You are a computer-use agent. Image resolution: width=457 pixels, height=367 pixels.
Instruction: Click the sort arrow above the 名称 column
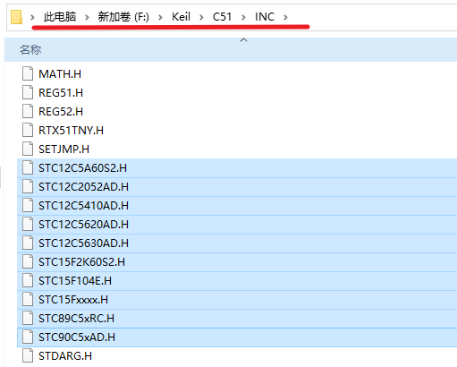[244, 40]
